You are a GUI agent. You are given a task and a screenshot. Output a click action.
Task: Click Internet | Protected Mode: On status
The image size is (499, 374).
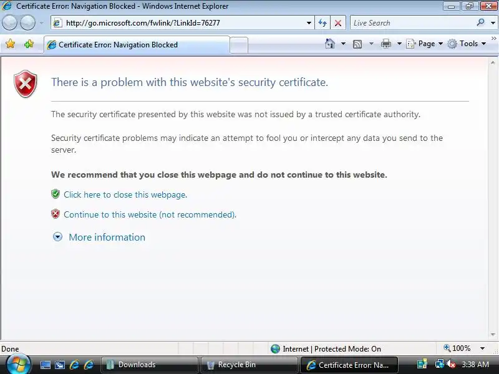pyautogui.click(x=326, y=349)
